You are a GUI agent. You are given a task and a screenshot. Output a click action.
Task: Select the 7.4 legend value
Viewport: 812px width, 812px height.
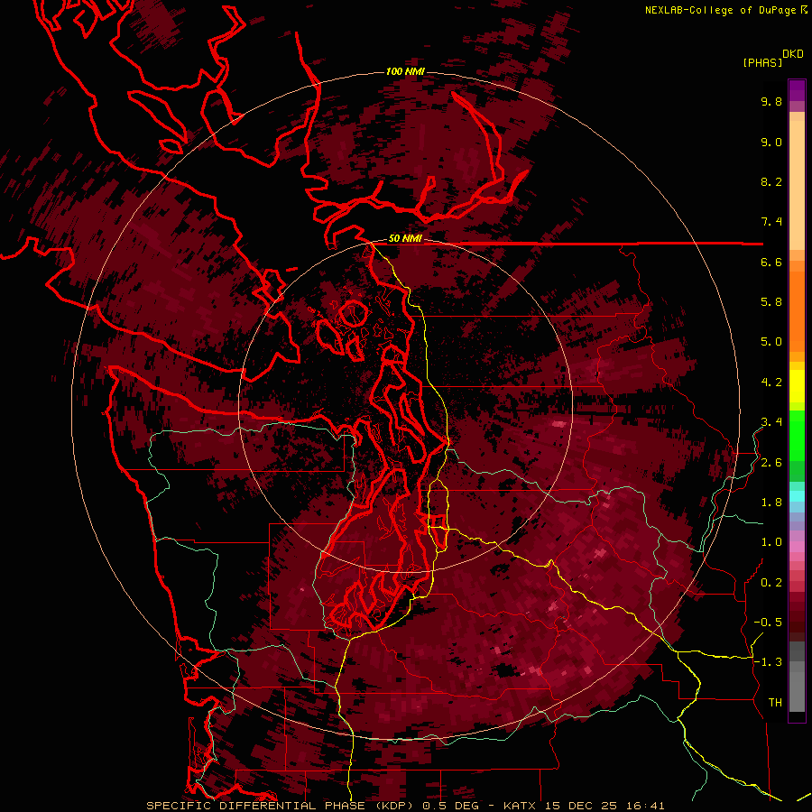tap(771, 222)
